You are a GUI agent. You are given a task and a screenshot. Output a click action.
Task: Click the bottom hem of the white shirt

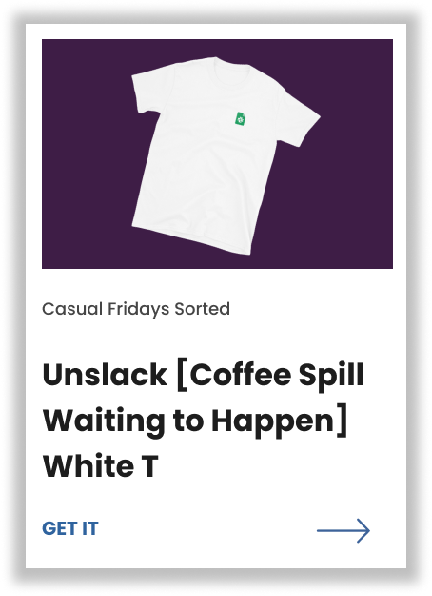click(x=191, y=238)
